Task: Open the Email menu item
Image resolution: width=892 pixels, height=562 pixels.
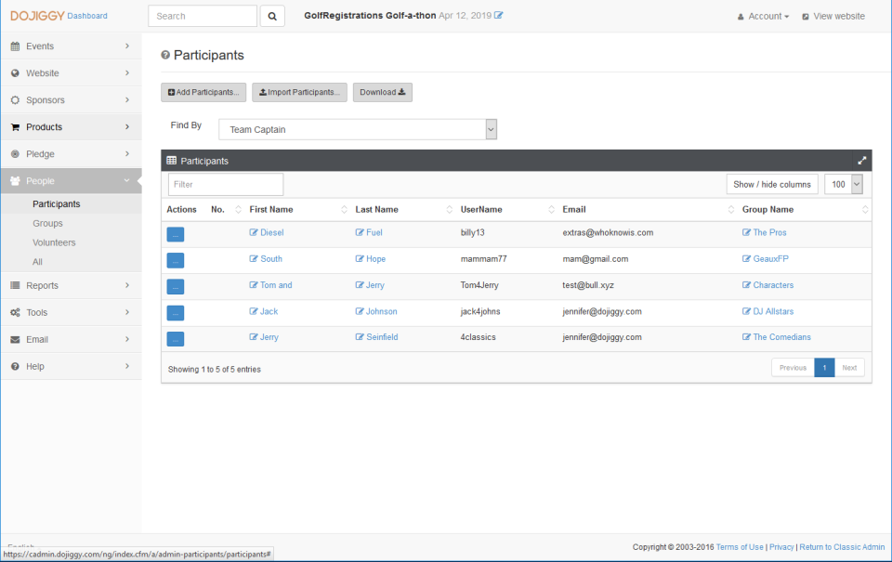Action: (x=72, y=340)
